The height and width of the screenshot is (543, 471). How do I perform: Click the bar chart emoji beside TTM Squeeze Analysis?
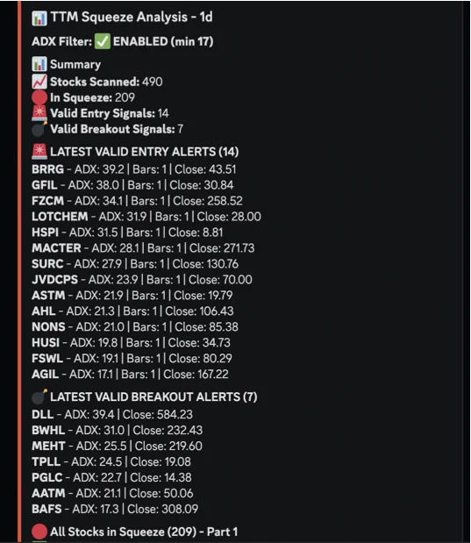[x=39, y=18]
